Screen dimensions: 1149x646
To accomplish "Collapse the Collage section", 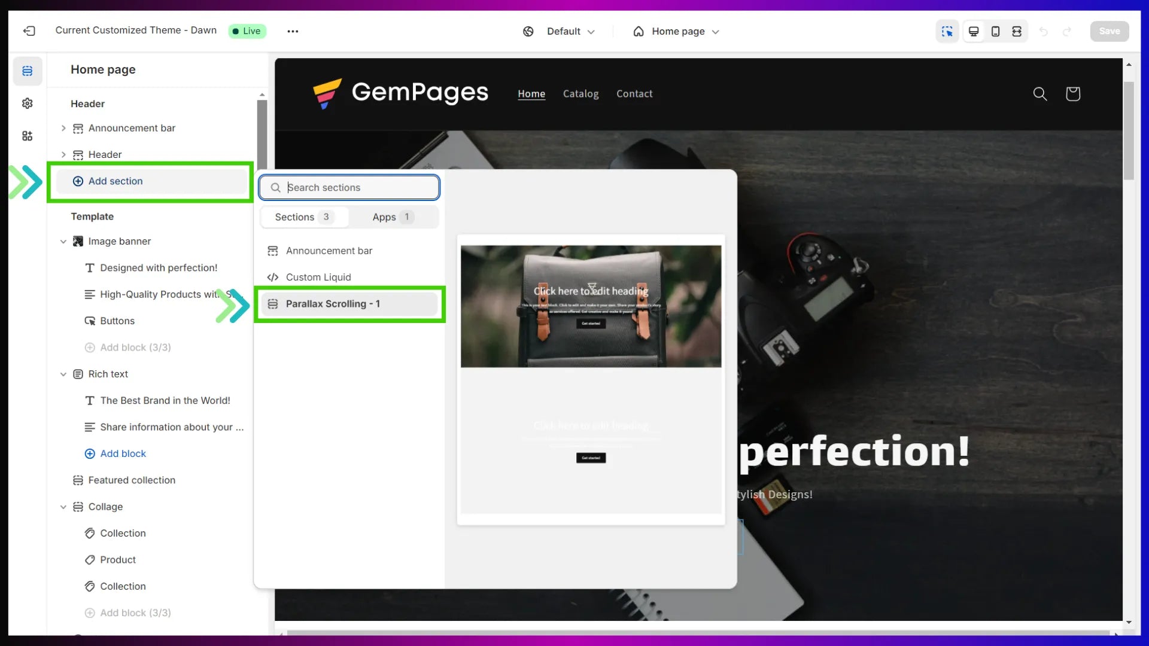I will point(63,507).
